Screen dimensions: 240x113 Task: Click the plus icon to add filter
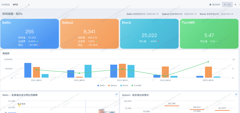pyautogui.click(x=235, y=4)
